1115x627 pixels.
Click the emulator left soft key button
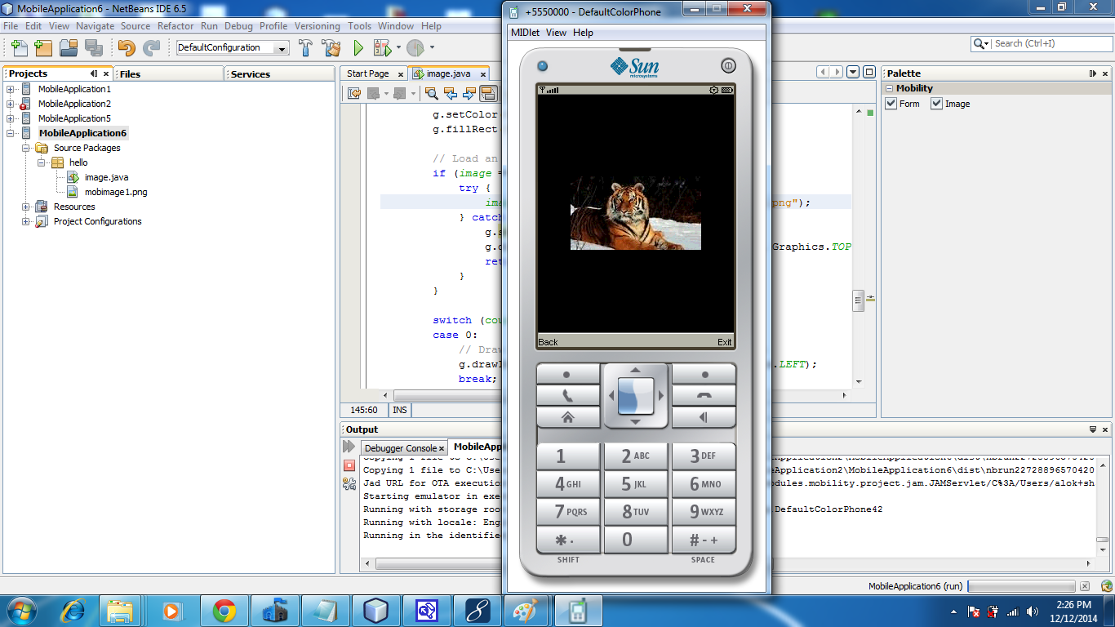coord(567,375)
